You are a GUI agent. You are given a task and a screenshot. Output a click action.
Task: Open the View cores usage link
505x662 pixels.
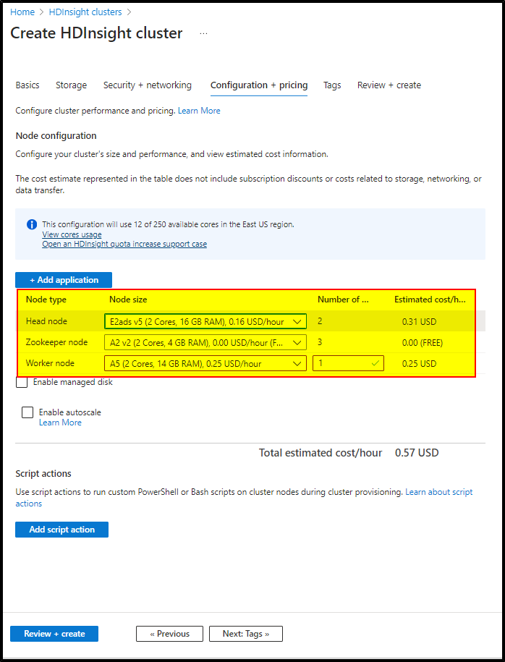[72, 234]
